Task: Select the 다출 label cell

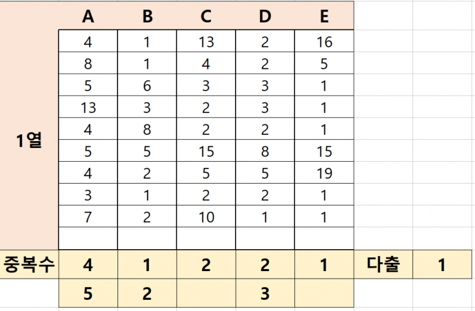Action: (x=383, y=264)
